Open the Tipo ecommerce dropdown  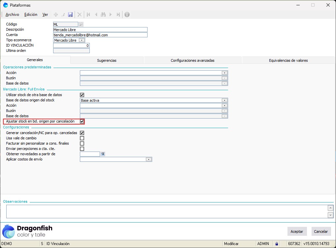pos(82,40)
